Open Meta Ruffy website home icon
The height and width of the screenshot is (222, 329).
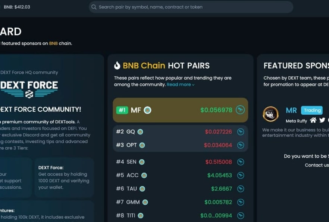(313, 120)
